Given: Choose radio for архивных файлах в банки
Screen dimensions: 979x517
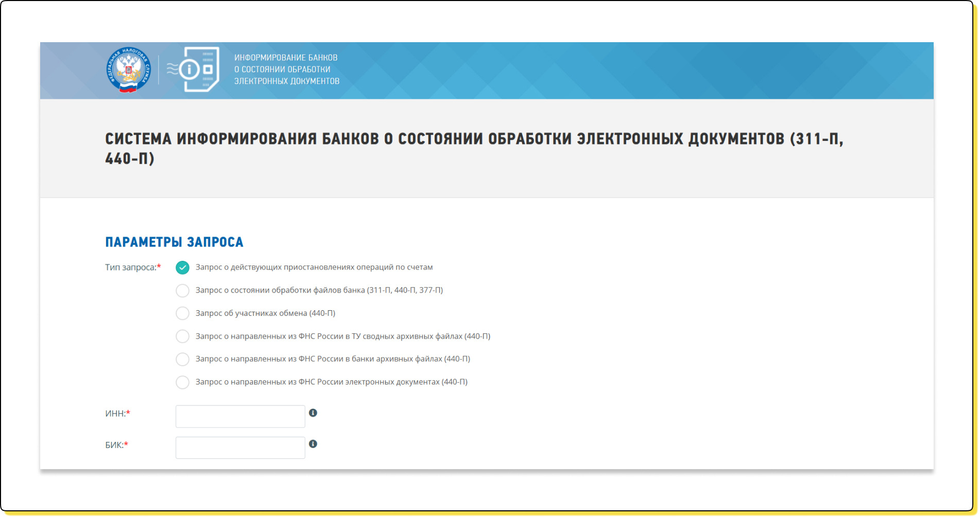Looking at the screenshot, I should click(x=182, y=359).
